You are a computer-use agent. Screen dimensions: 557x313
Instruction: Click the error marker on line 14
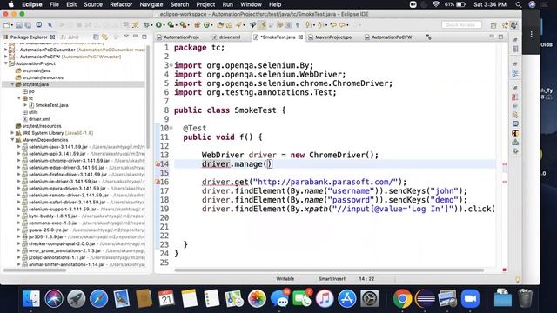click(x=158, y=164)
